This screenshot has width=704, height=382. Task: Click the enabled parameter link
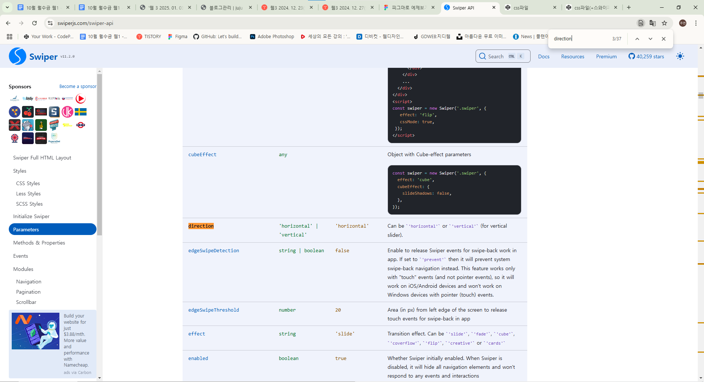(x=198, y=359)
